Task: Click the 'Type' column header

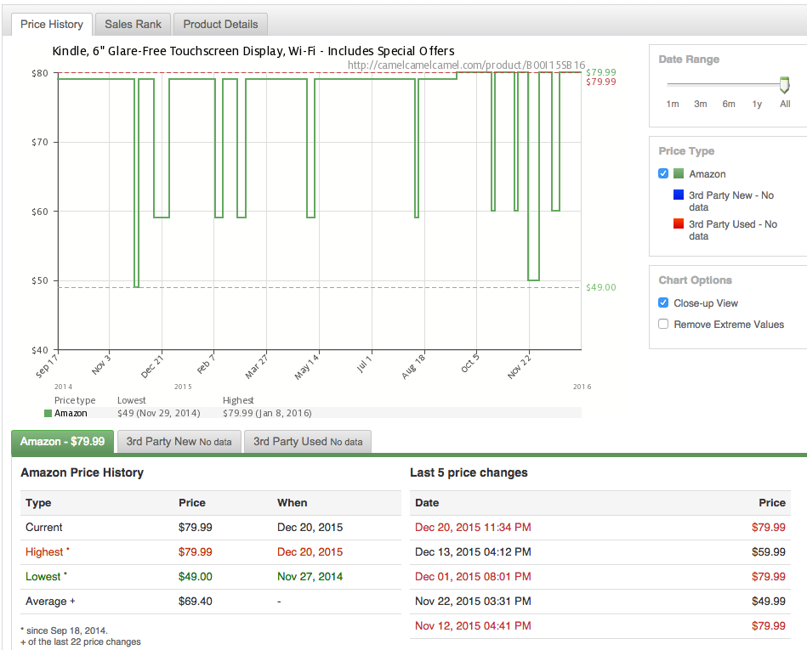Action: [x=38, y=503]
